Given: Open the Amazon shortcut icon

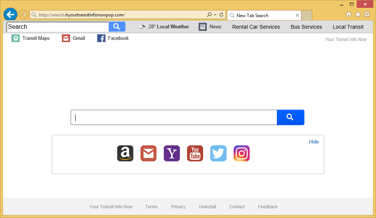Looking at the screenshot, I should (x=125, y=153).
